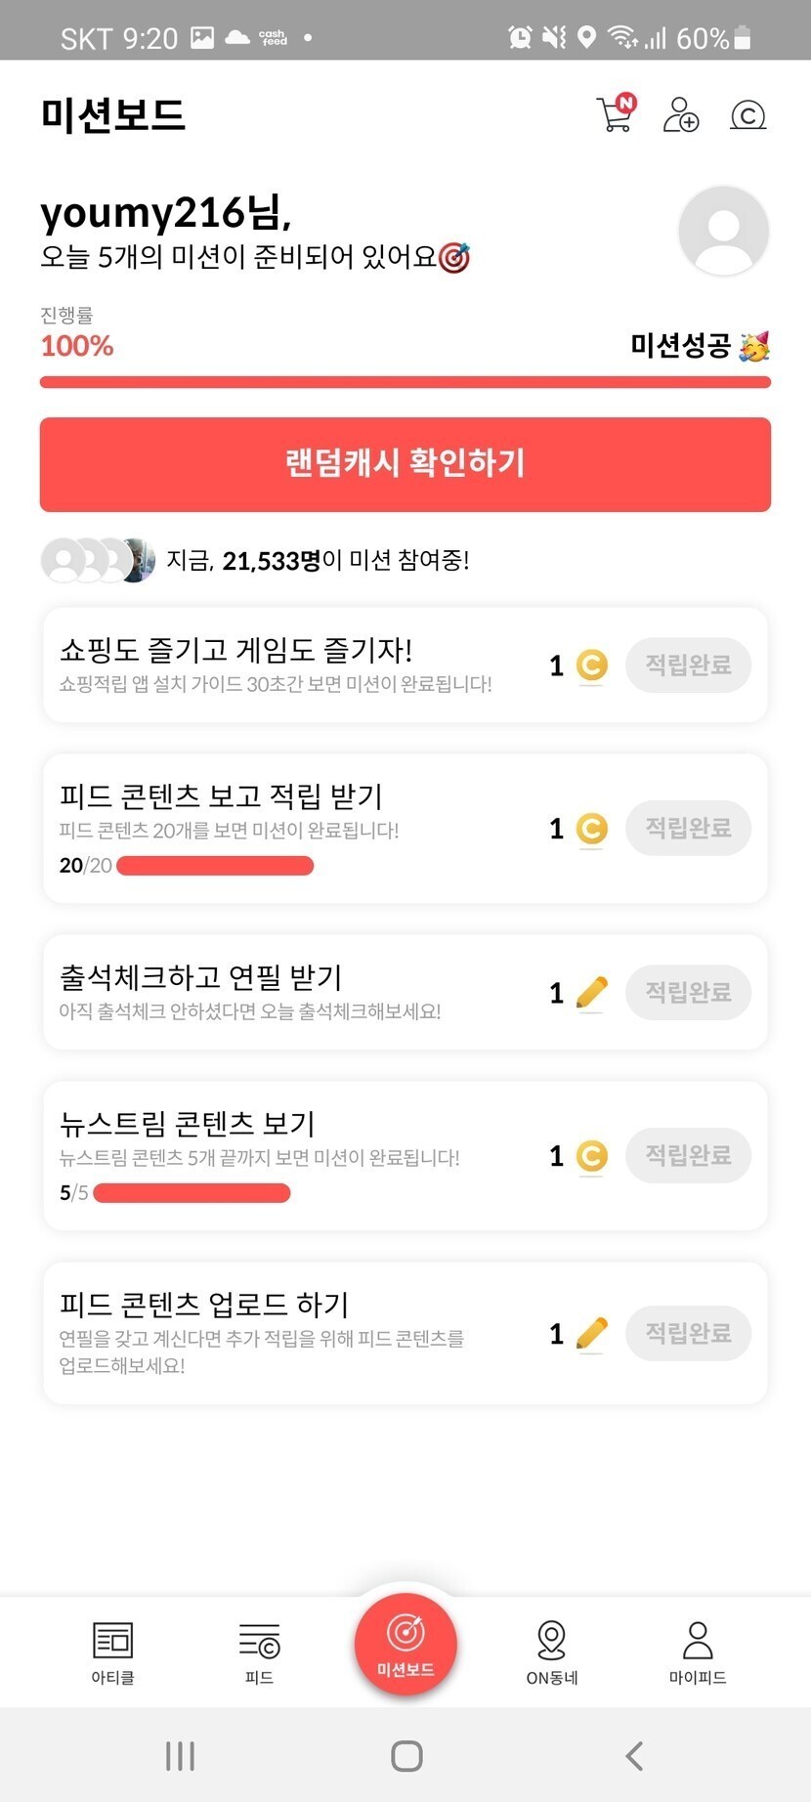Viewport: 811px width, 1802px height.
Task: Tap the participant avatars group
Action: (x=98, y=560)
